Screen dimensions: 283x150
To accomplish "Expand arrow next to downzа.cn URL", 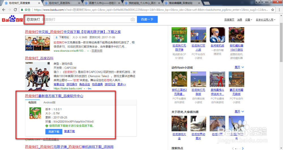I will [88, 51].
